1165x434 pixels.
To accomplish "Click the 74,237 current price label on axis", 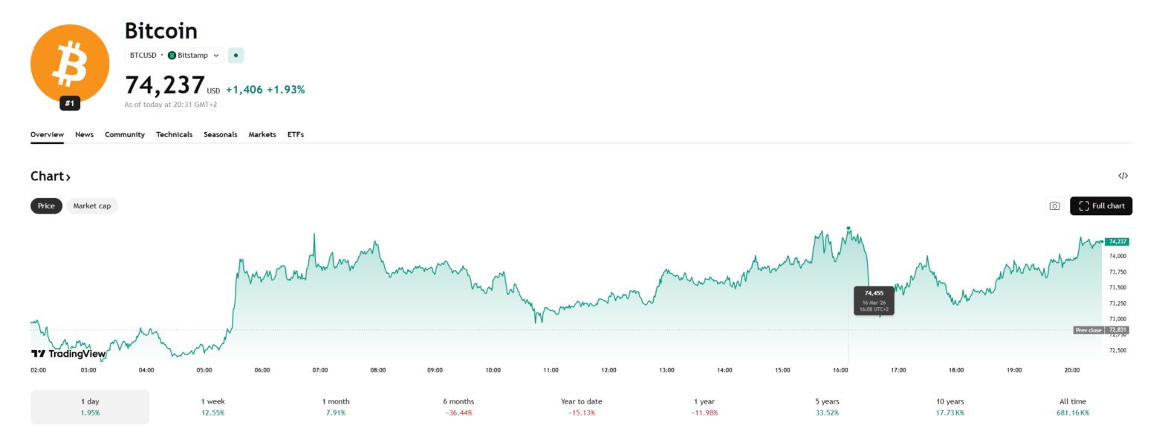I will (1117, 242).
